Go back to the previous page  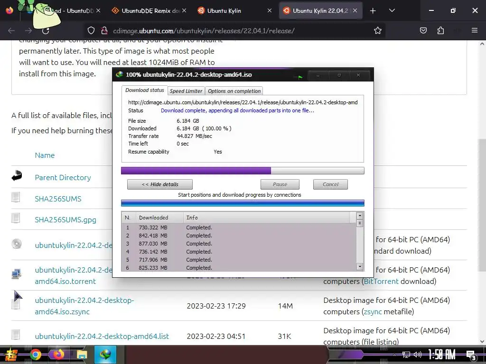pos(11,31)
